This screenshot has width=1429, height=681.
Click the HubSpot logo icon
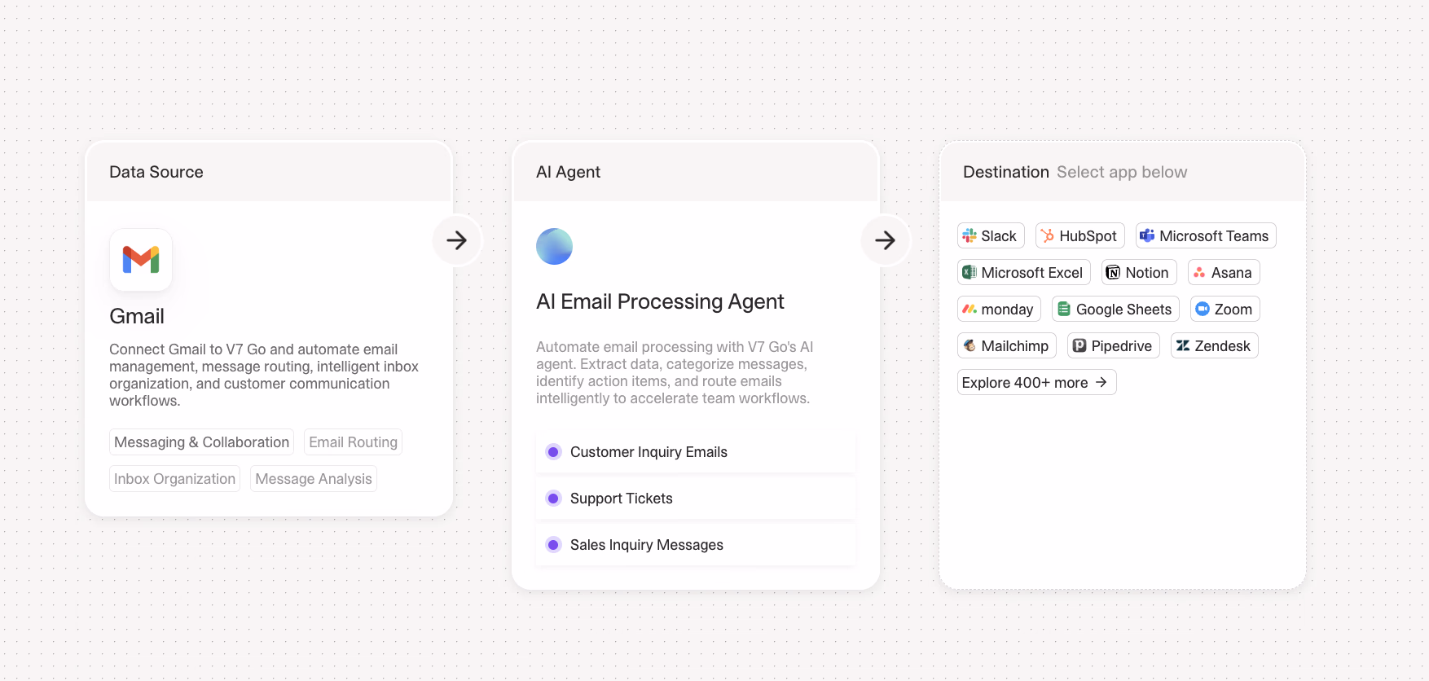click(x=1048, y=235)
